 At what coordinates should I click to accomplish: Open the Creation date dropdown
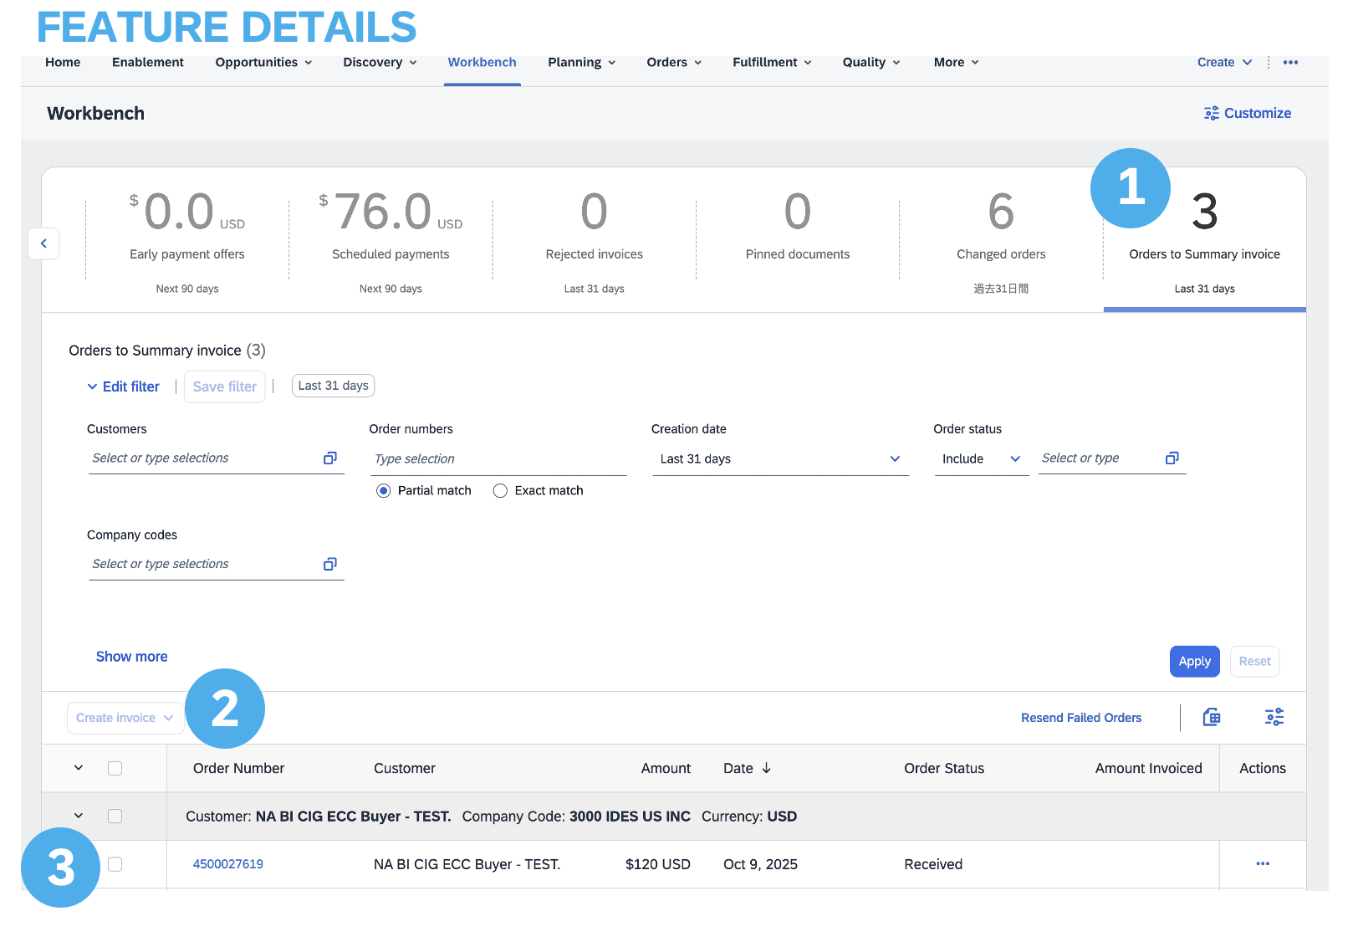point(779,459)
